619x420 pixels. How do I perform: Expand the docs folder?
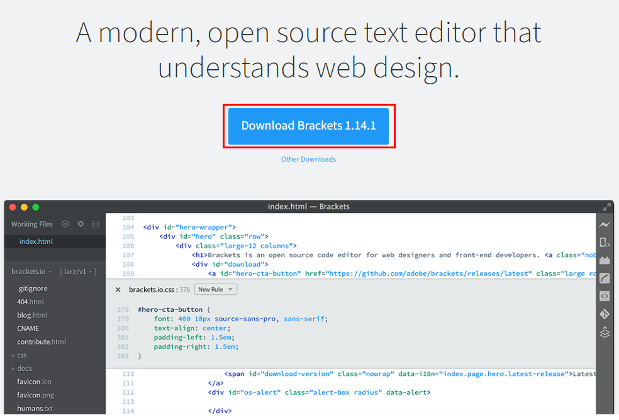pyautogui.click(x=22, y=368)
